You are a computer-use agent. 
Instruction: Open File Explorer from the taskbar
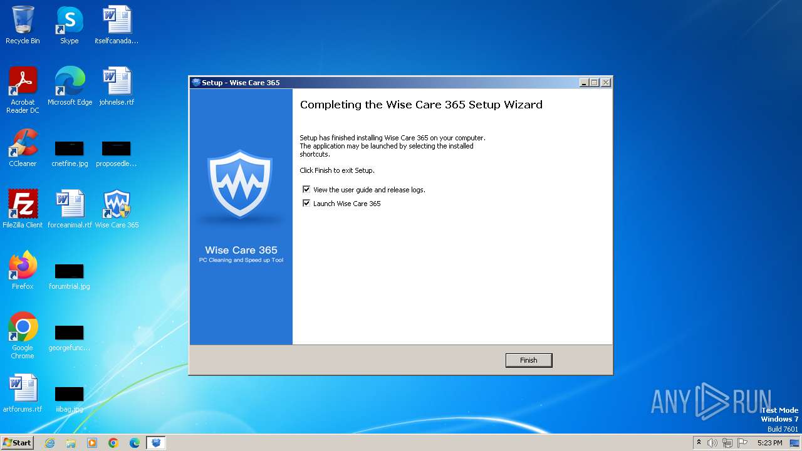pos(71,443)
